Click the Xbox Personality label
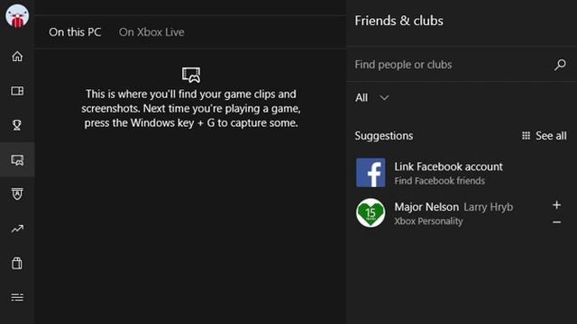The image size is (577, 324). click(x=428, y=221)
